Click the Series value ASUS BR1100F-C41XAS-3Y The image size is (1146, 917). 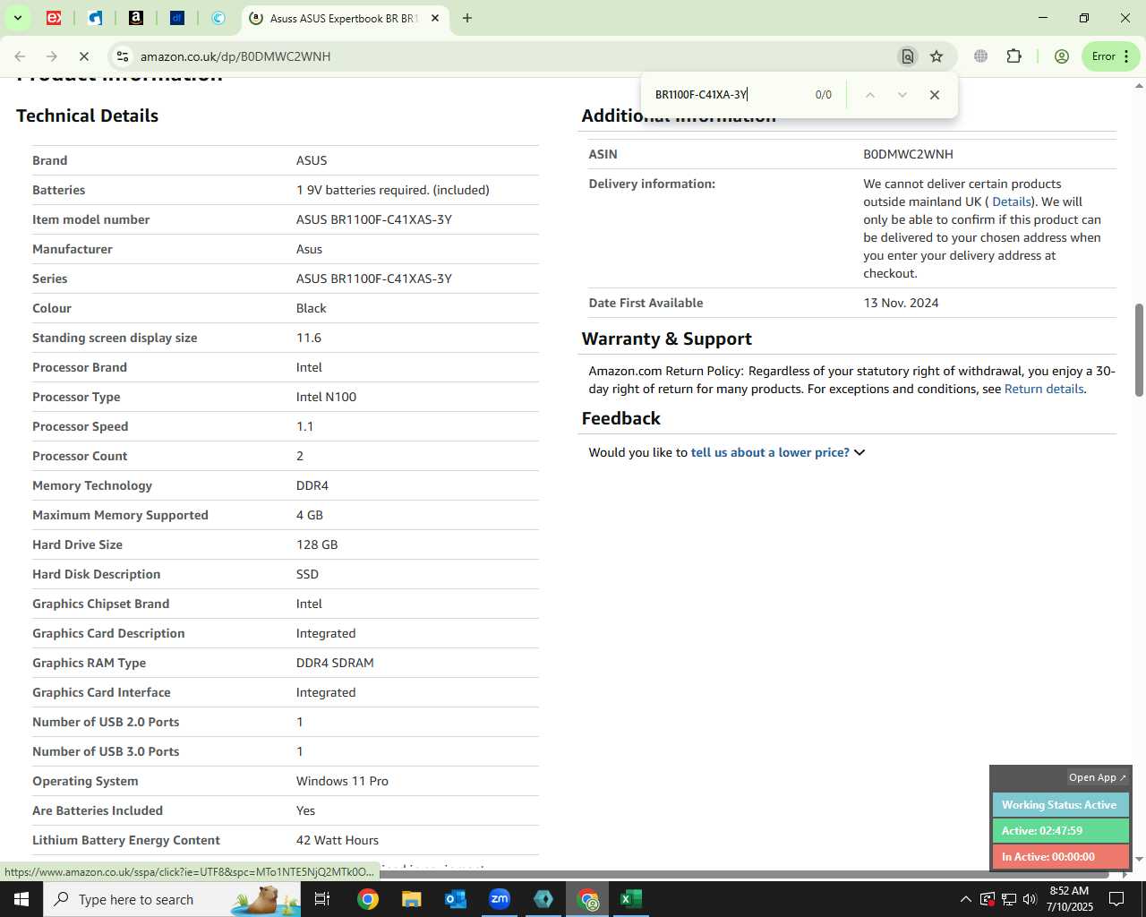pyautogui.click(x=374, y=279)
